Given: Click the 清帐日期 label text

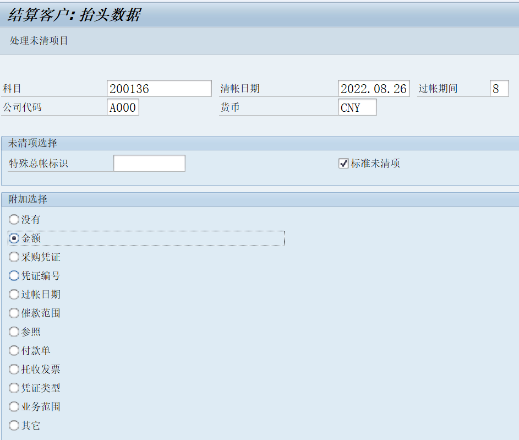Looking at the screenshot, I should pos(240,89).
